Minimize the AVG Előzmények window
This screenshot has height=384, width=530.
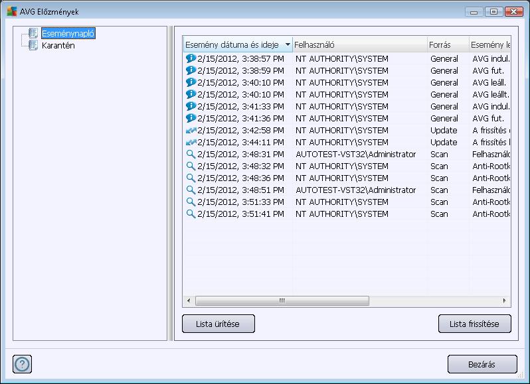click(474, 12)
